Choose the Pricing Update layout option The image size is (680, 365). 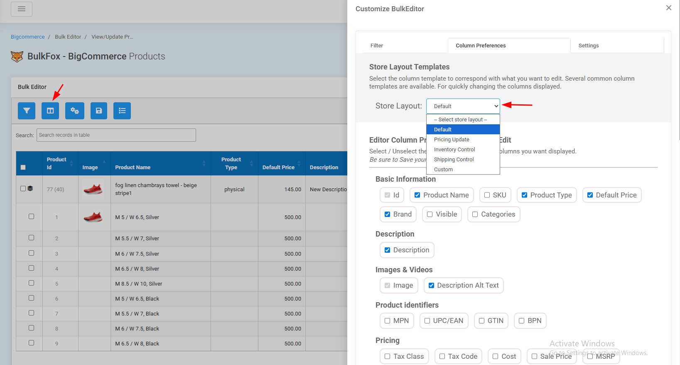[463, 140]
